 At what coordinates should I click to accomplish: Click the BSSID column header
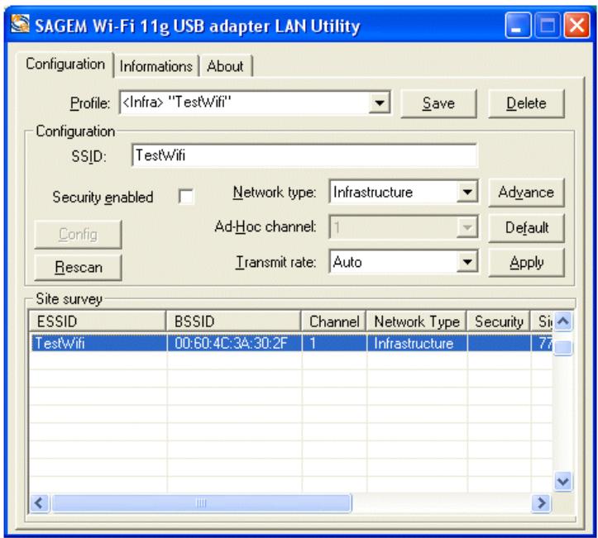coord(233,321)
